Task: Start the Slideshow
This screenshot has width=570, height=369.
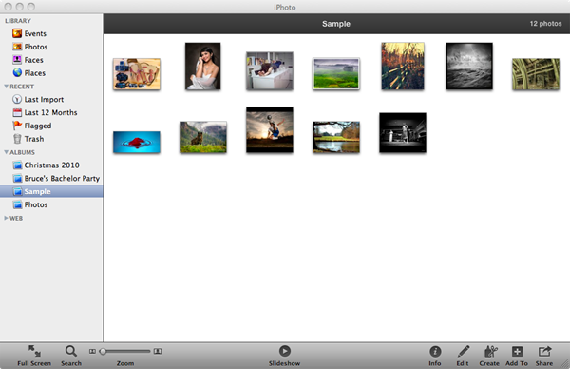Action: coord(284,355)
